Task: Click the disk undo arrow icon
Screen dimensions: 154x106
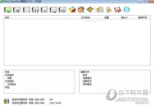Action: (x=62, y=10)
